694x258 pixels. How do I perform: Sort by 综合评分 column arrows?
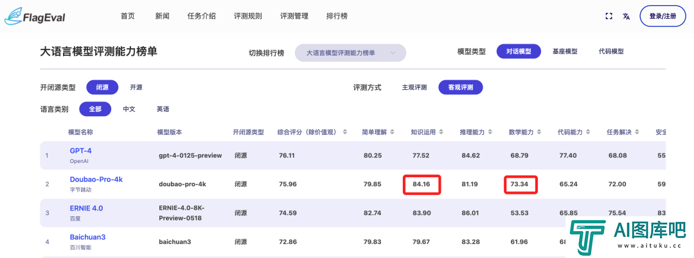pos(345,132)
